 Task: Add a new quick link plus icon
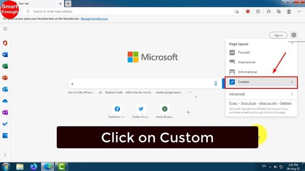(x=188, y=112)
